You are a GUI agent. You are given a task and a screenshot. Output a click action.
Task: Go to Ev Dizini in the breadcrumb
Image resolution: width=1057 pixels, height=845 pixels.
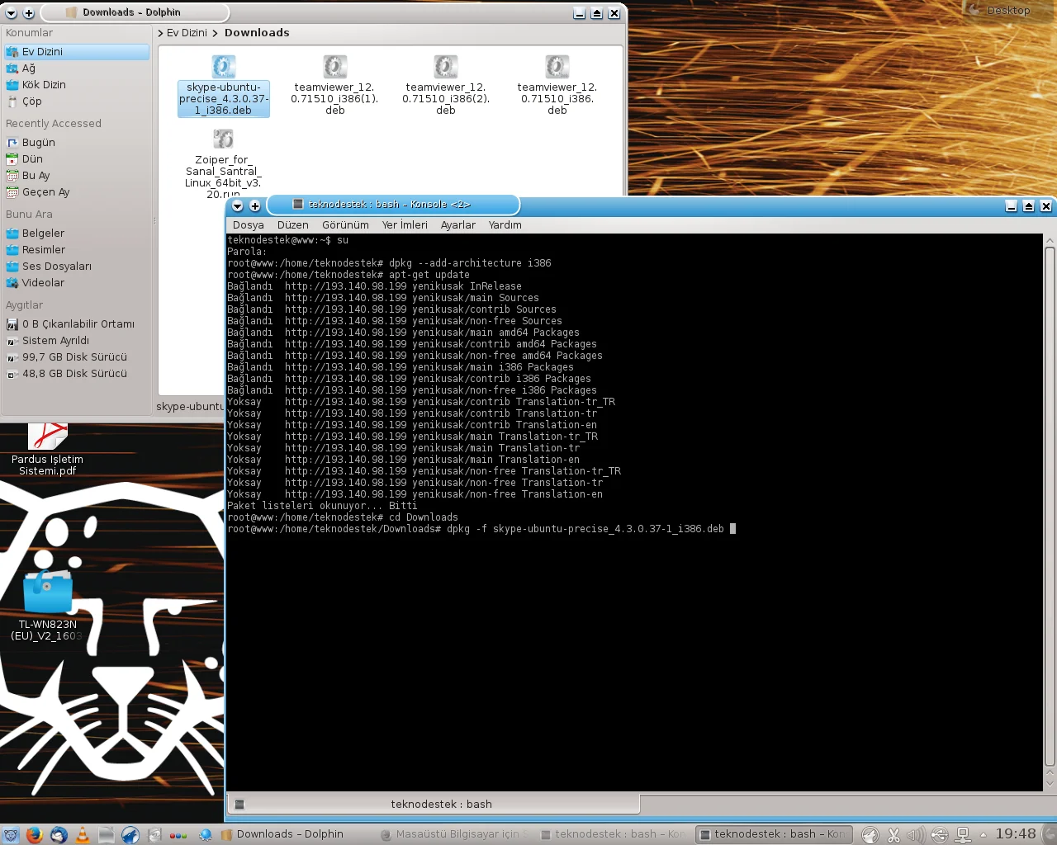[187, 33]
